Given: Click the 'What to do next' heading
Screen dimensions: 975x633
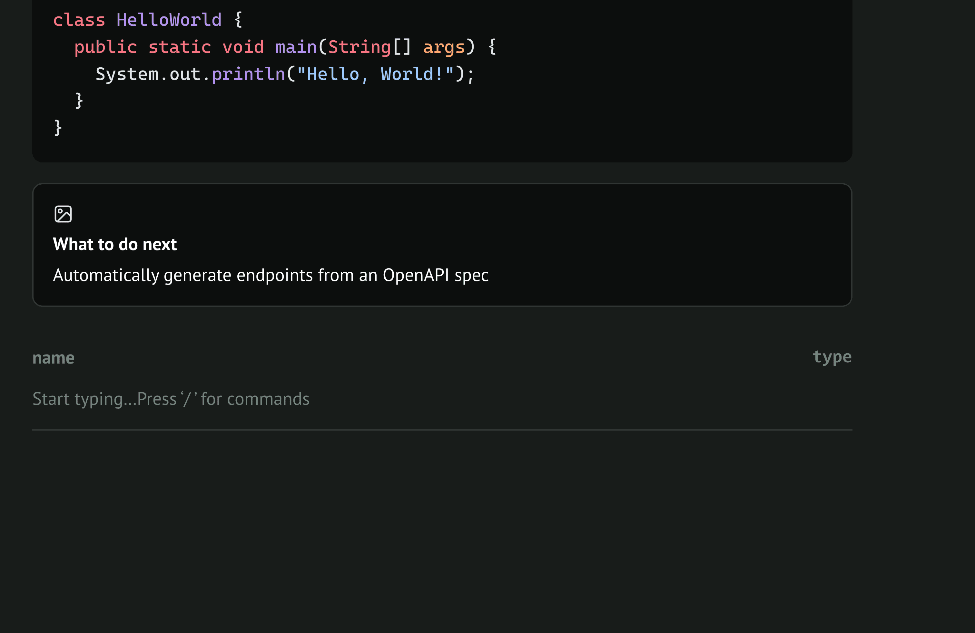Looking at the screenshot, I should 115,244.
